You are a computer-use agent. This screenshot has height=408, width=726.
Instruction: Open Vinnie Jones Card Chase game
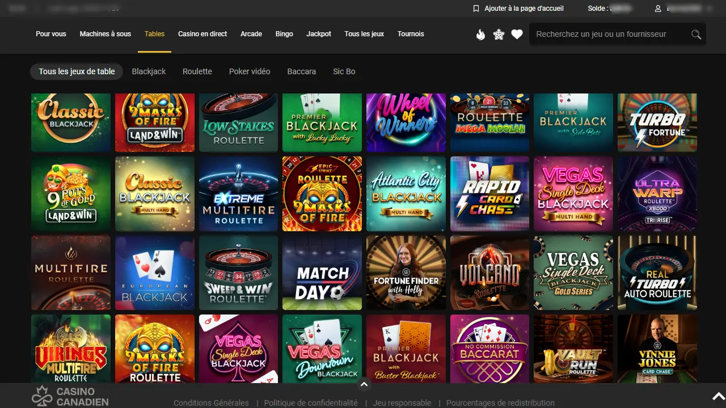click(657, 348)
